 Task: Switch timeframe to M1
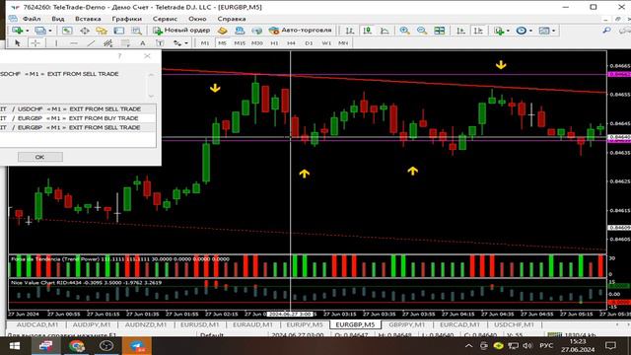(x=205, y=43)
